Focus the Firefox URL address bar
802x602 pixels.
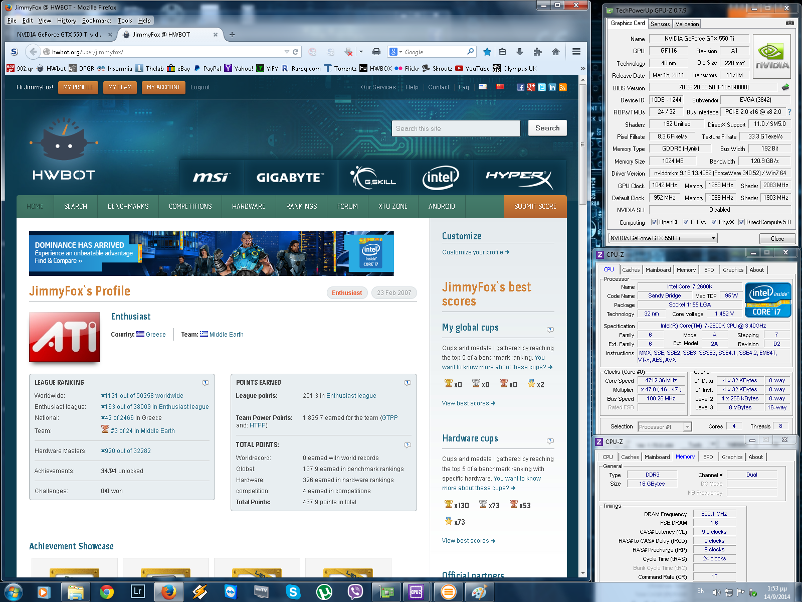166,52
